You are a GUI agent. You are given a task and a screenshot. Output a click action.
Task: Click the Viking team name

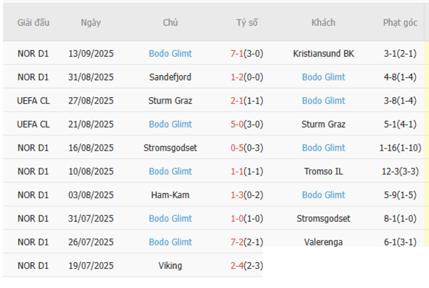[170, 266]
